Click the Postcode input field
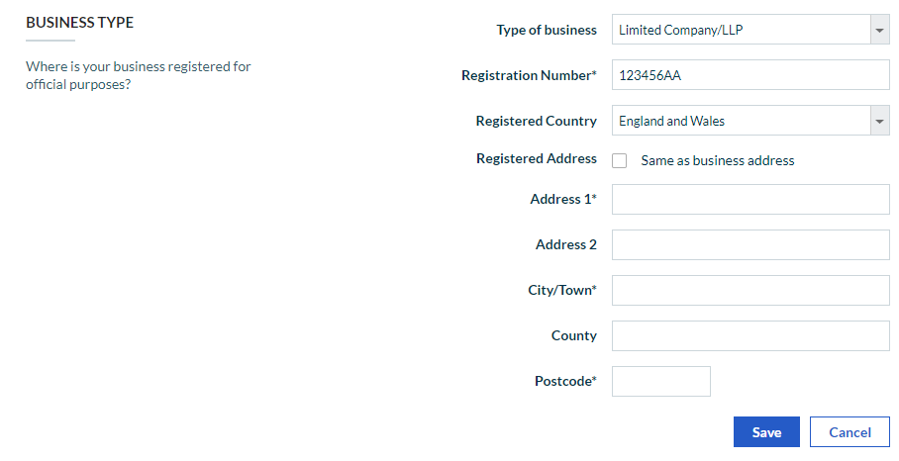This screenshot has width=899, height=461. click(x=661, y=381)
